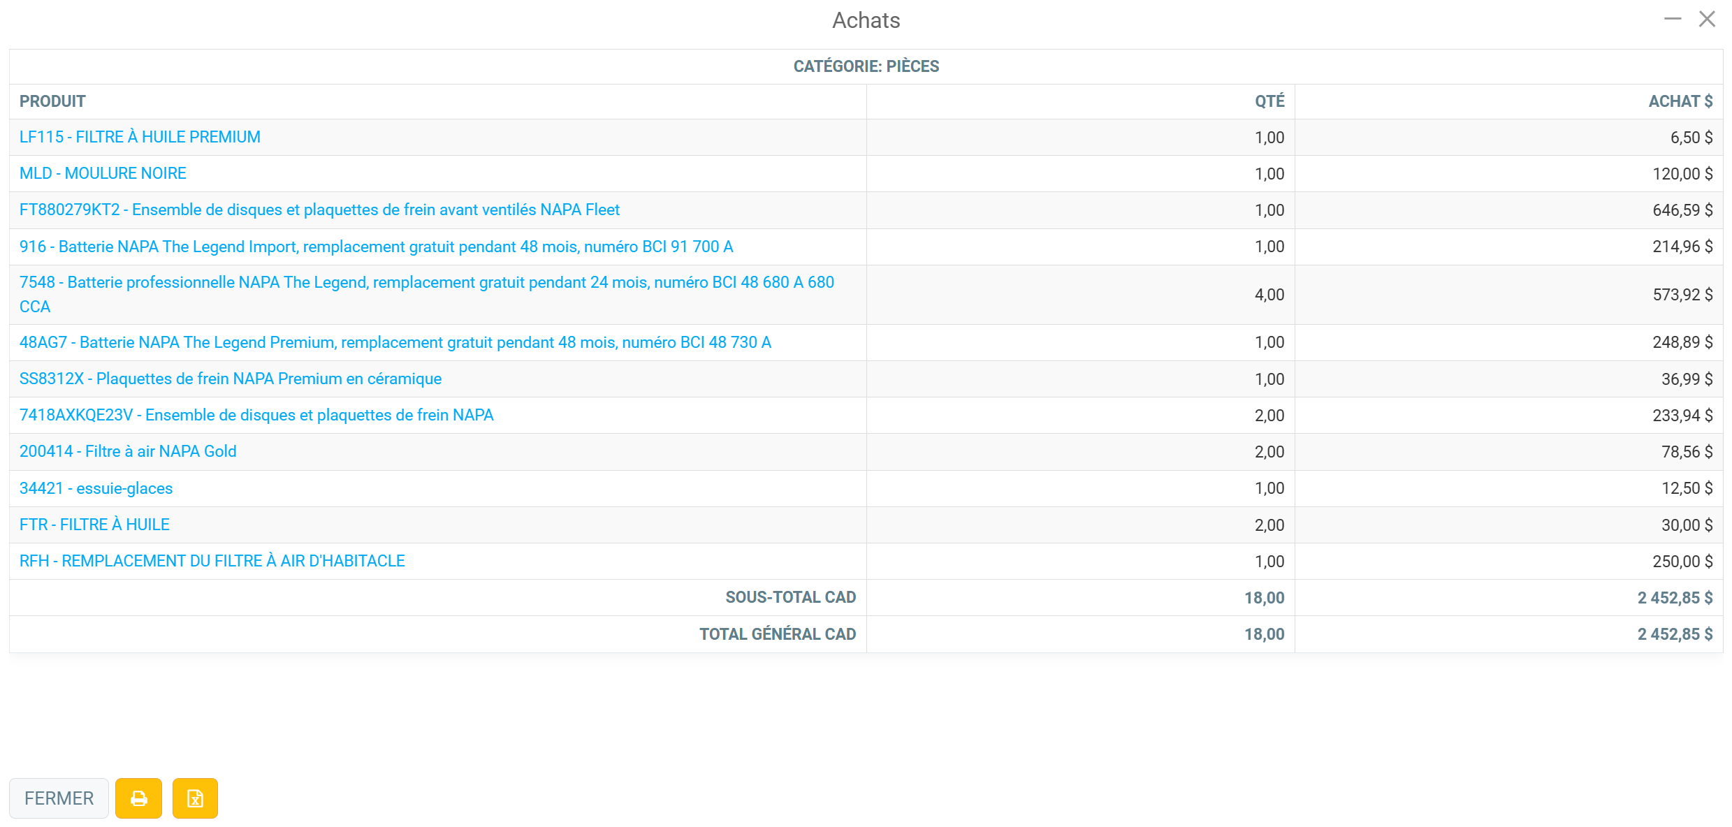Click the SOUS-TOTAL CAD label
Screen dimensions: 1732x827
point(790,597)
